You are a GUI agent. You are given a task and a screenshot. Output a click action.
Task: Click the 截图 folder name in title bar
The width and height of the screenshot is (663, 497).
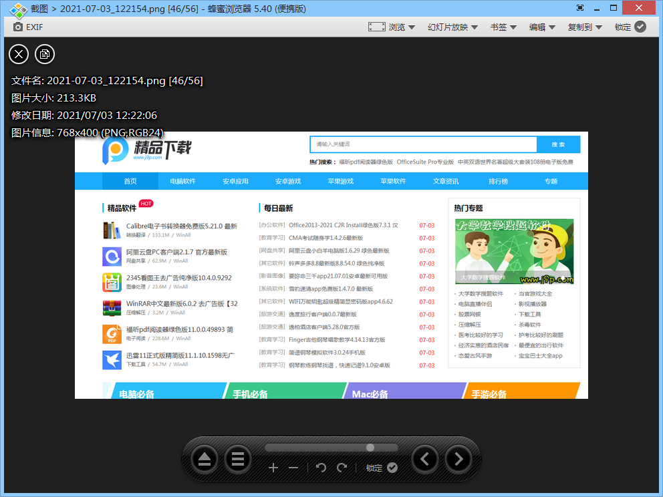(x=39, y=9)
